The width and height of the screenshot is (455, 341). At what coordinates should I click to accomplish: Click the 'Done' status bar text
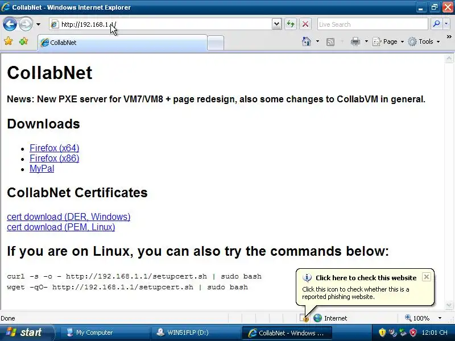(x=8, y=318)
